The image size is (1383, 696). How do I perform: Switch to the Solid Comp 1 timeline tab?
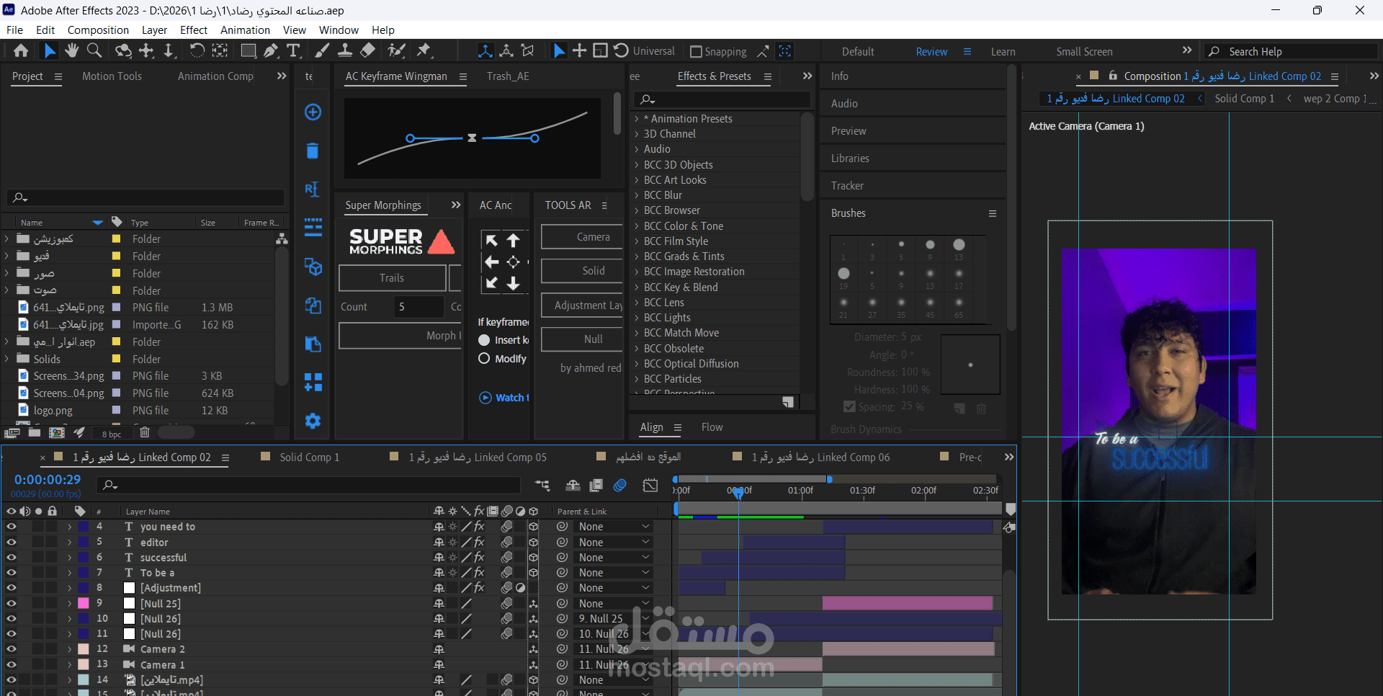[x=309, y=458]
